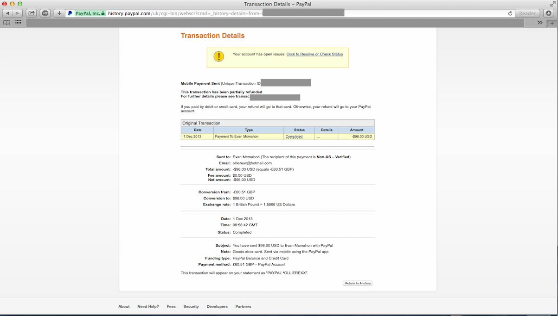Screen dimensions: 558x316
Task: Open the Fees footer link
Action: click(171, 306)
